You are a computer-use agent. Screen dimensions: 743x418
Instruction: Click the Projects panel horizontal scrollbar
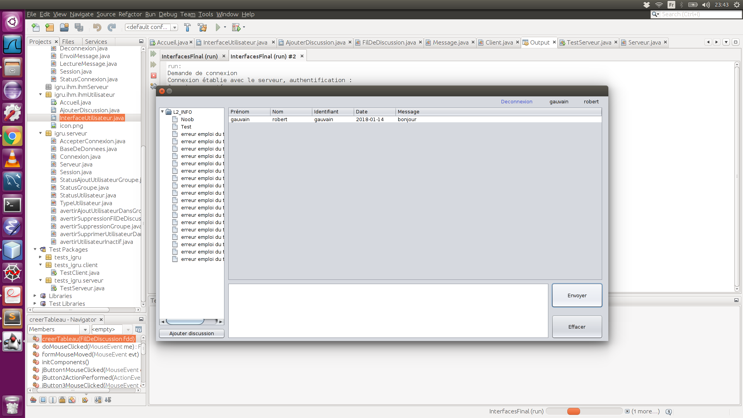point(84,310)
